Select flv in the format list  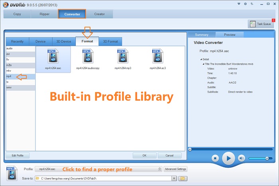[20, 59]
